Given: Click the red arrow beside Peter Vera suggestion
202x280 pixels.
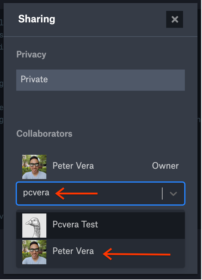Looking at the screenshot, I should pyautogui.click(x=137, y=254).
